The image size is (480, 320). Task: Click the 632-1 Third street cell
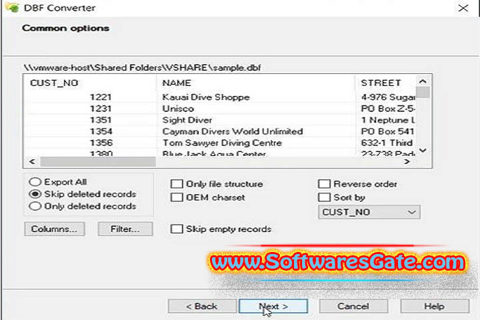tap(387, 143)
